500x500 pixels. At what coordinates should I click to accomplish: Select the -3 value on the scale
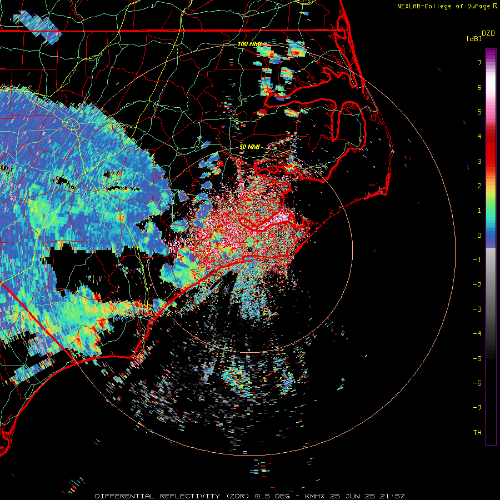click(477, 309)
